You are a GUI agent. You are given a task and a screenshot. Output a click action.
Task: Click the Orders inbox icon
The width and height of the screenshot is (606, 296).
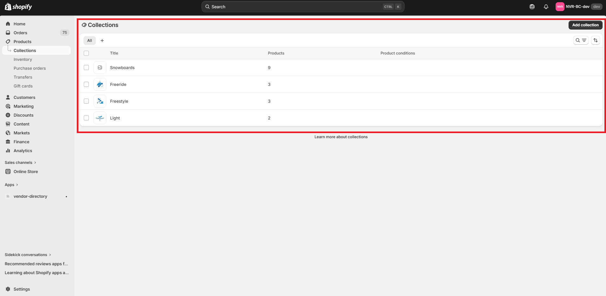8,33
